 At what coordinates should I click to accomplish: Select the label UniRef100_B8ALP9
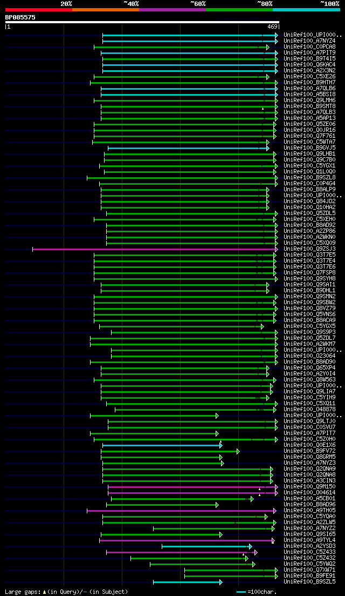[x=310, y=190]
